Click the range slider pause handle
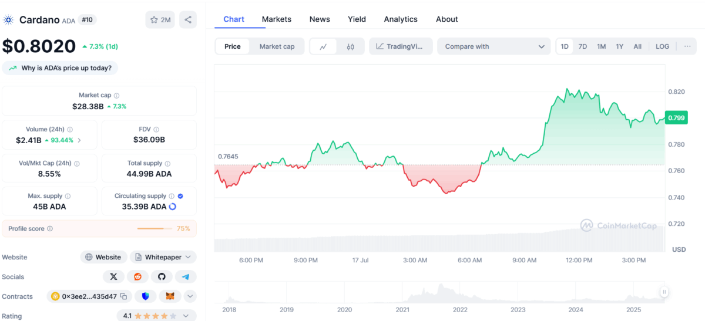Image resolution: width=705 pixels, height=321 pixels. pos(664,292)
